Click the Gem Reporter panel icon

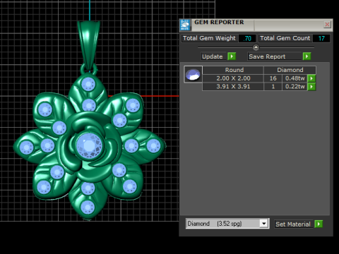coord(185,25)
